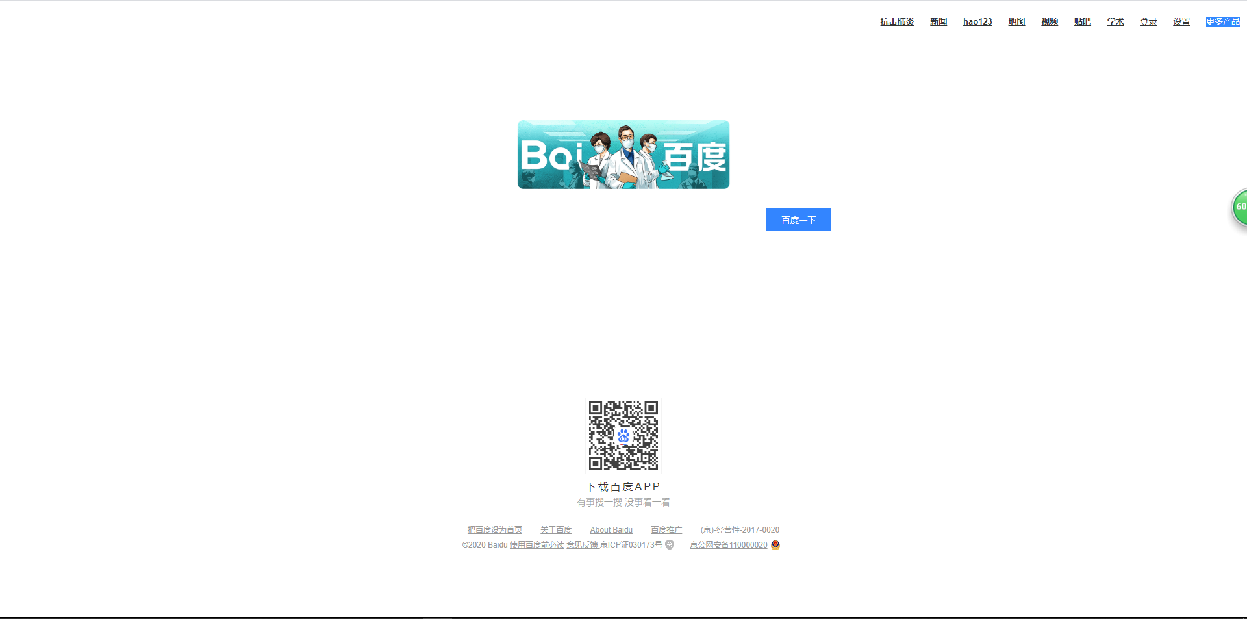Click the gray shield icon after ICP number
The image size is (1247, 619).
click(670, 545)
